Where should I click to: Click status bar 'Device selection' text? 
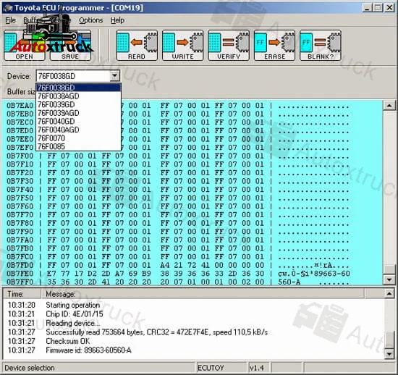point(30,368)
